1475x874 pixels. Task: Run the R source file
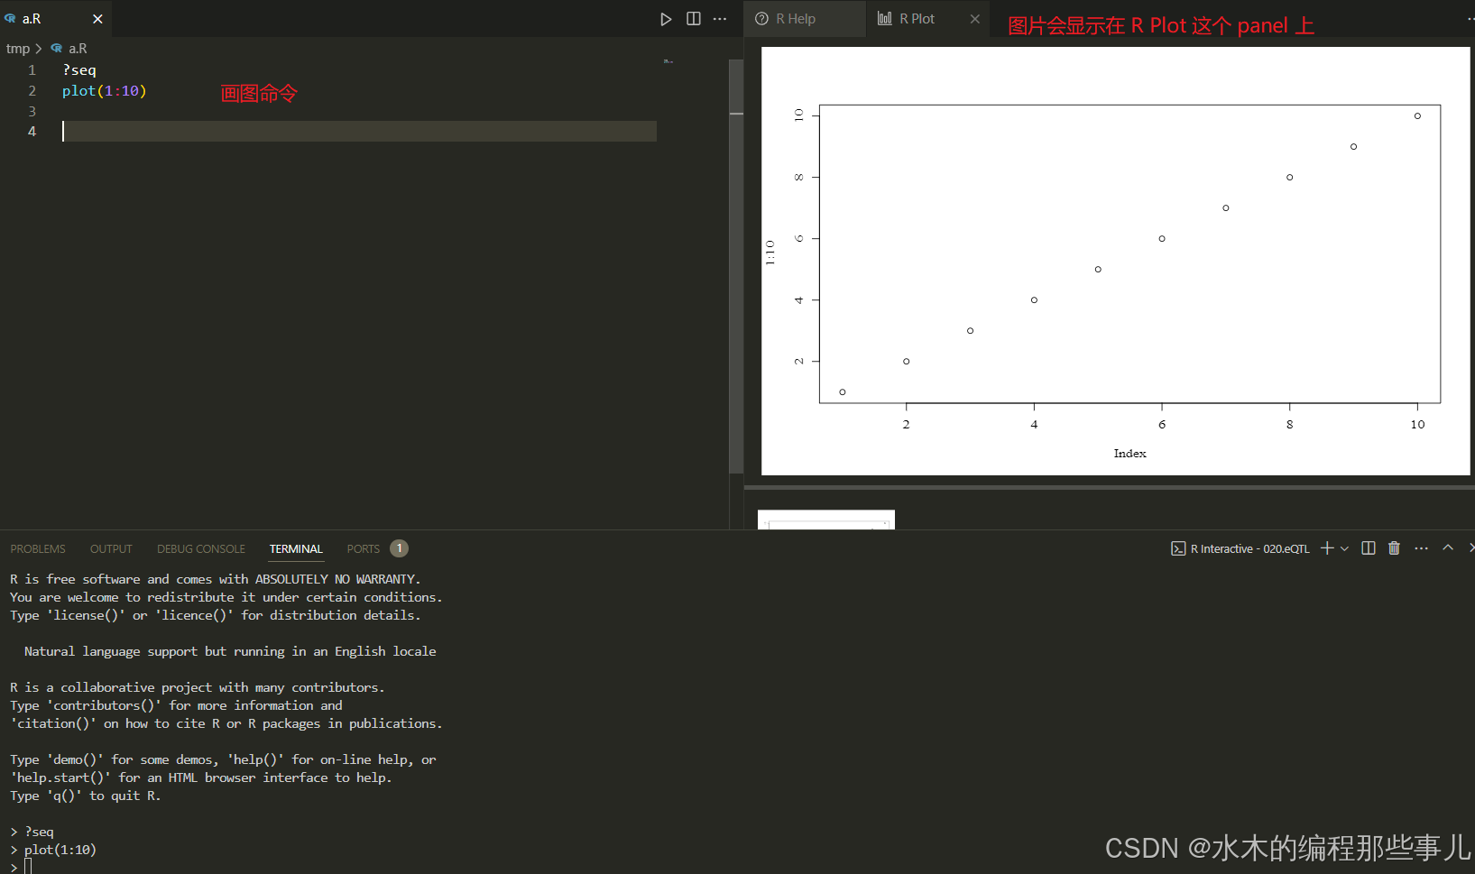click(x=666, y=19)
